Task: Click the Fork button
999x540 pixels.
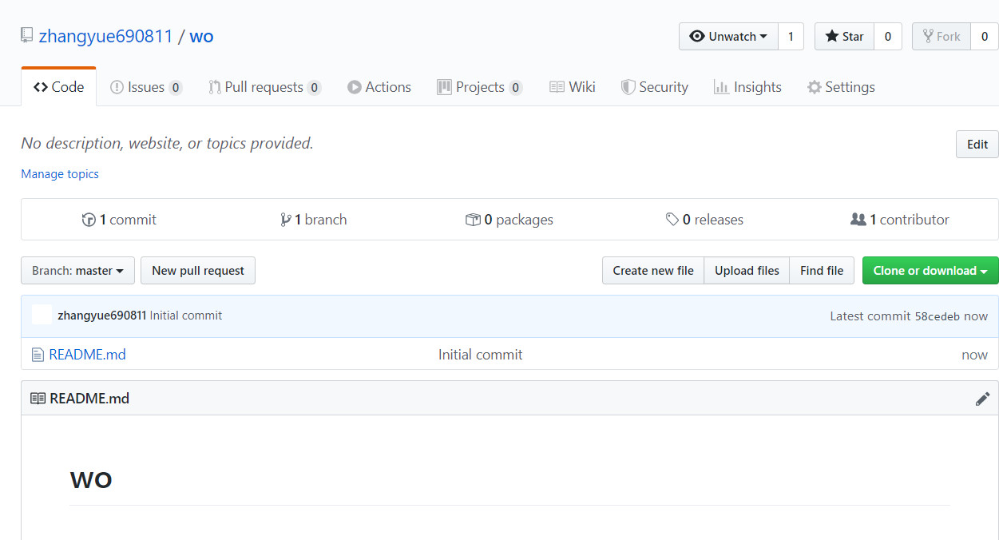Action: point(942,37)
